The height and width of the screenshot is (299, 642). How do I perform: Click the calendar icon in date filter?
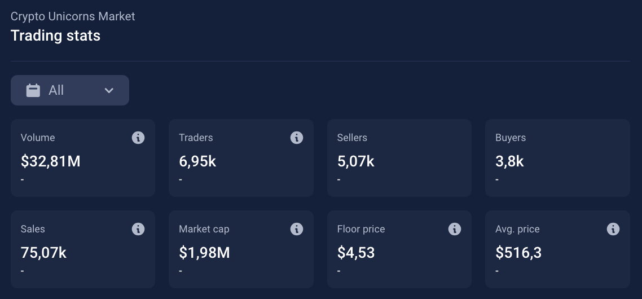point(33,90)
